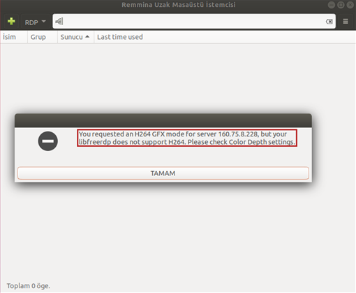
Task: Open the RDP protocol dropdown
Action: click(x=35, y=22)
